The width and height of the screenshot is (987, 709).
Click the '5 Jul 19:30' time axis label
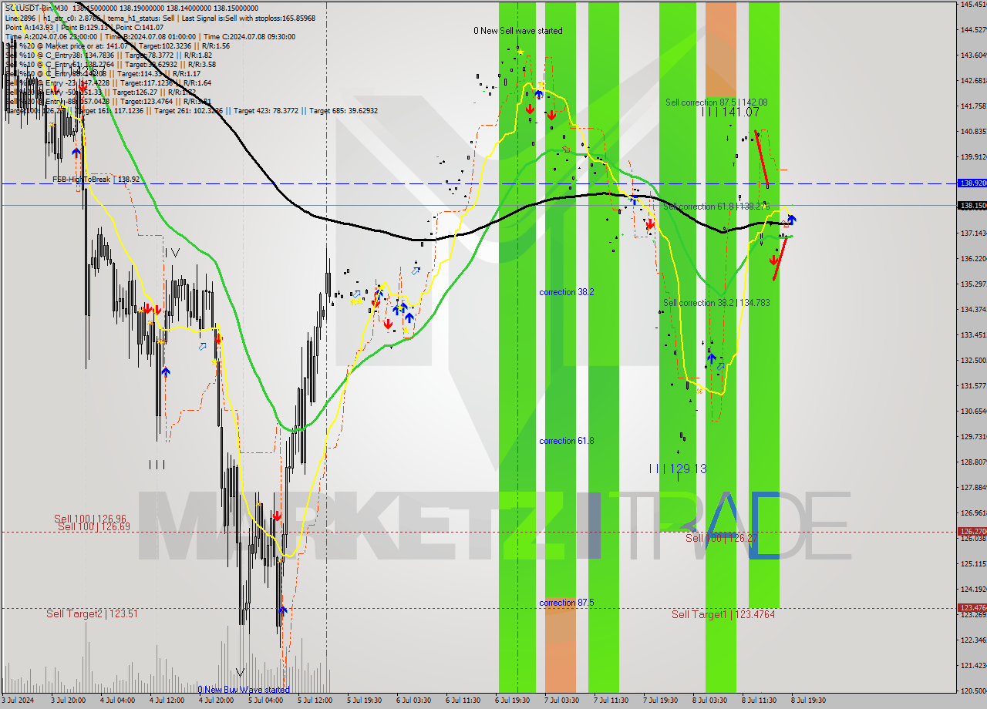pyautogui.click(x=365, y=701)
